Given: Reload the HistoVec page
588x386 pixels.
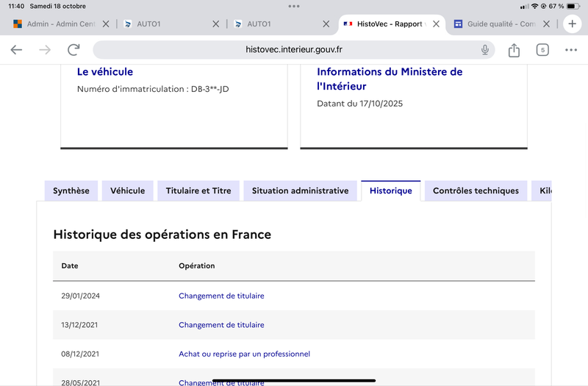Looking at the screenshot, I should [x=73, y=50].
